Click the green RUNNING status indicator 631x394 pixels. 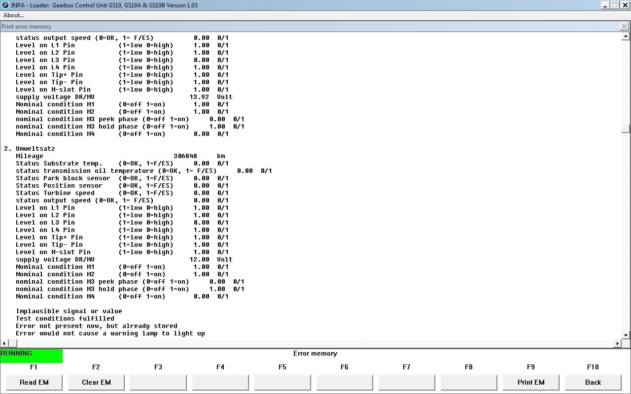(x=32, y=356)
